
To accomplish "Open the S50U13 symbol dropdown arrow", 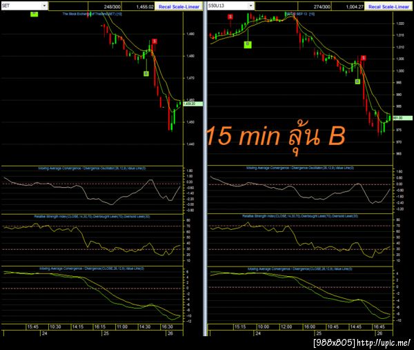I will (251, 6).
